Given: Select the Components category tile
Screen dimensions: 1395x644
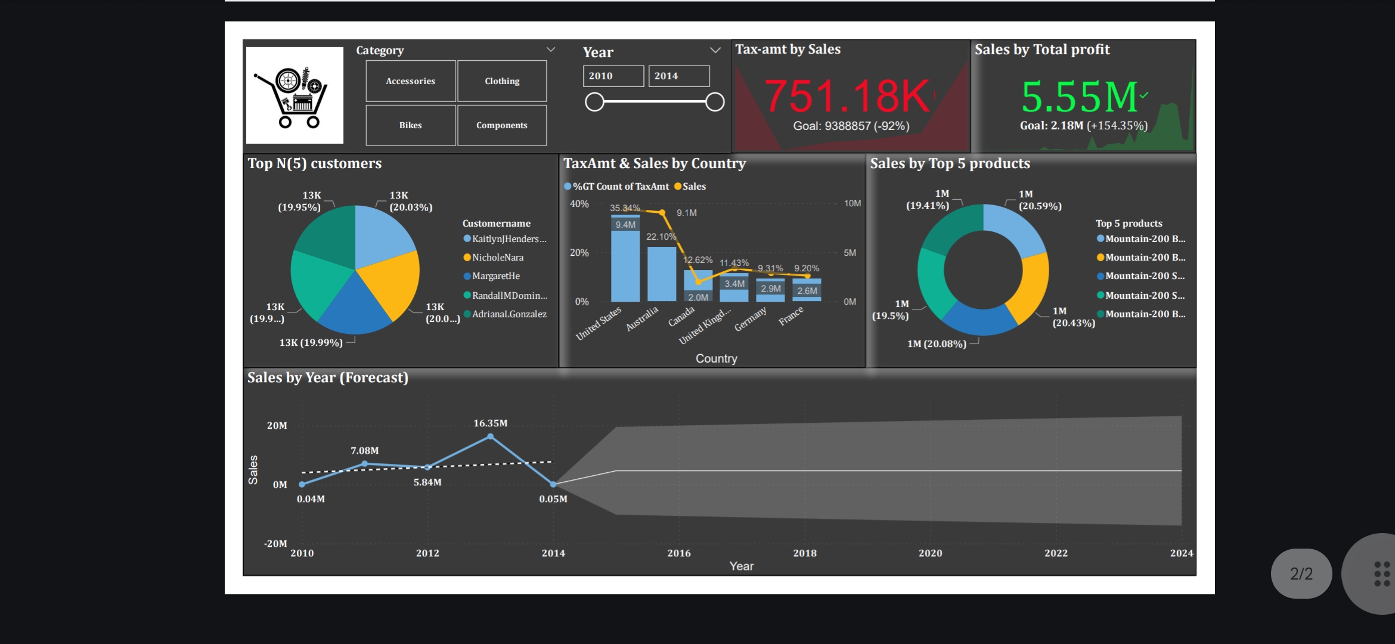Looking at the screenshot, I should 501,125.
